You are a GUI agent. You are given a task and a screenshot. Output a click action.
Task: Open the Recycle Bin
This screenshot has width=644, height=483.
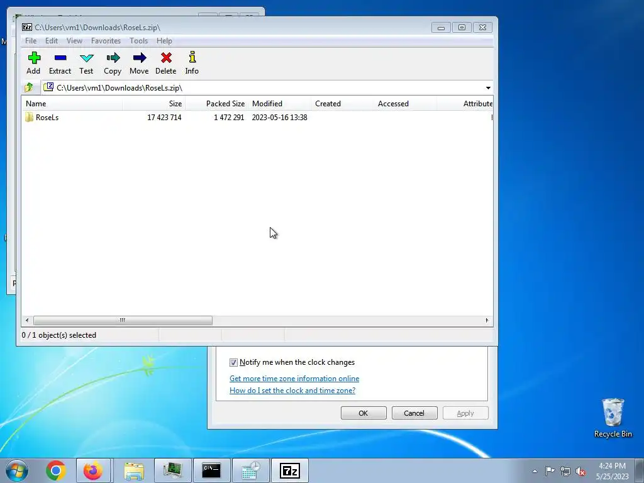[x=613, y=418]
